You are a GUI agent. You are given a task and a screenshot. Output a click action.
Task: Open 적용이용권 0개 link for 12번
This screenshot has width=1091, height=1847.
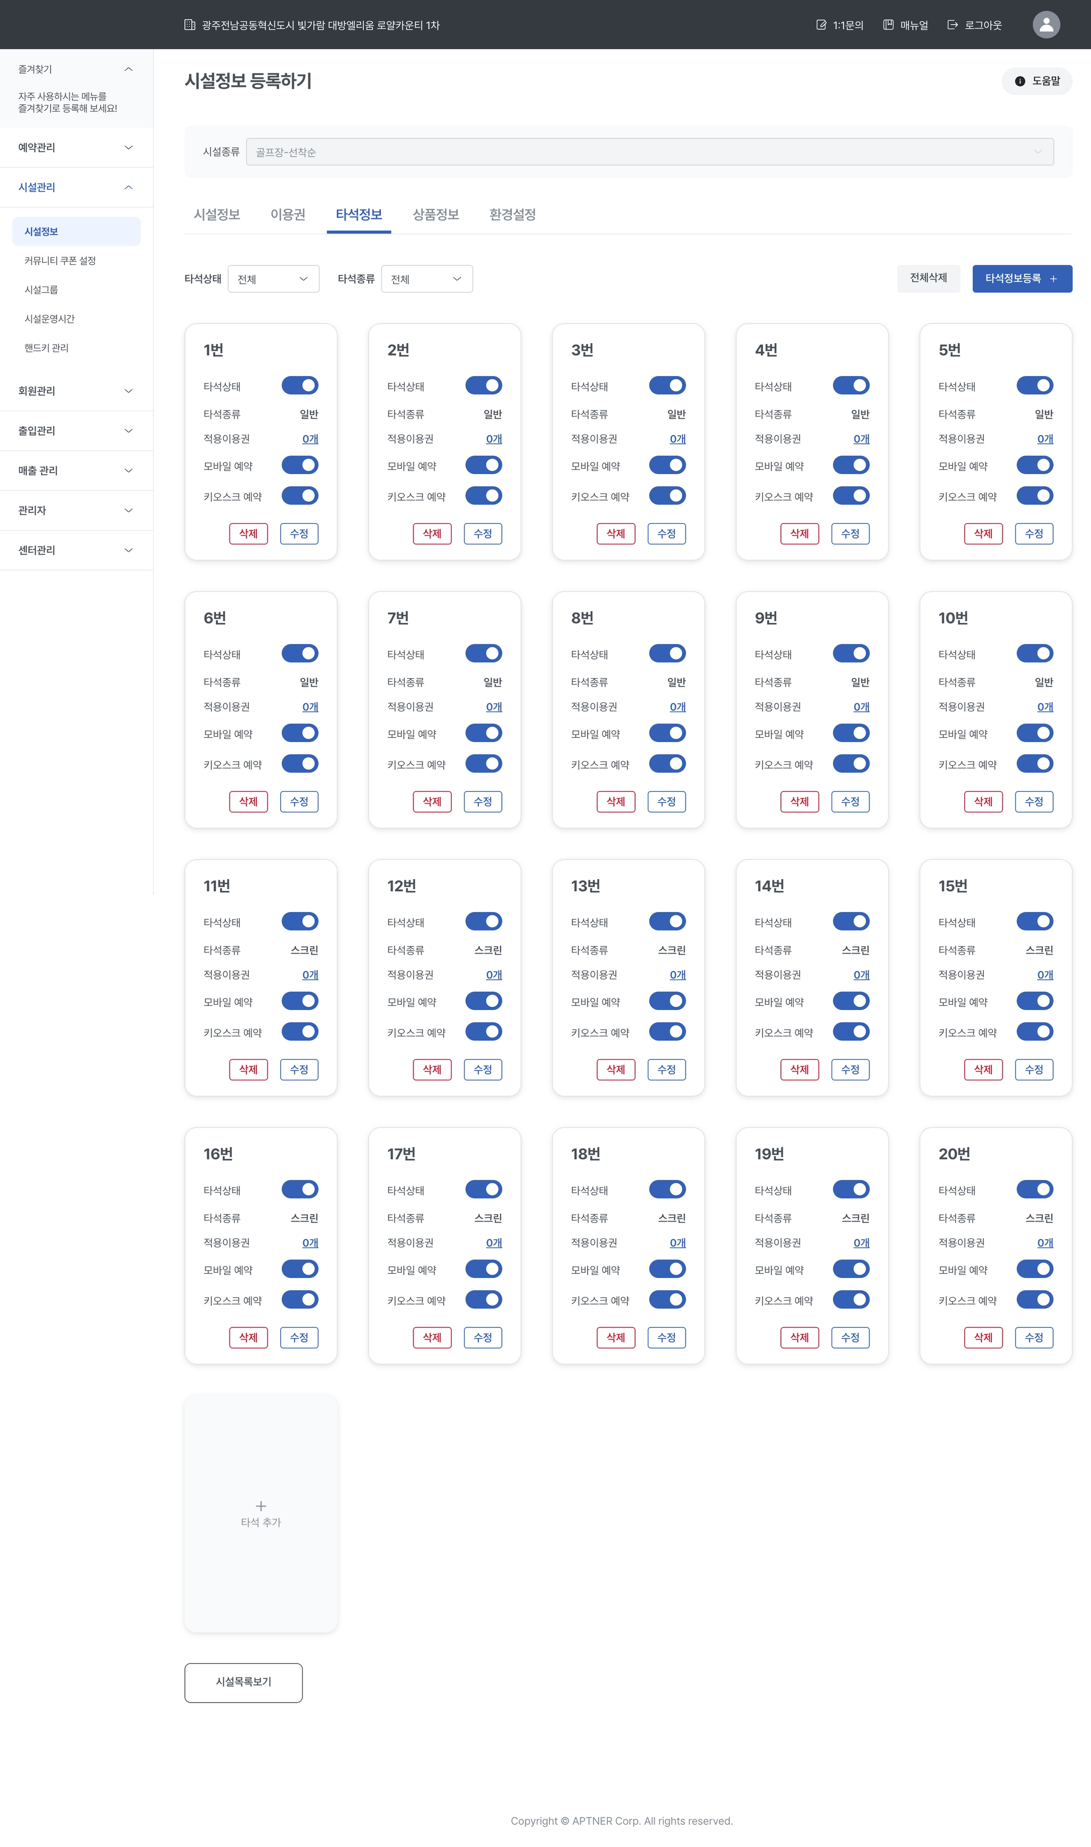[493, 974]
